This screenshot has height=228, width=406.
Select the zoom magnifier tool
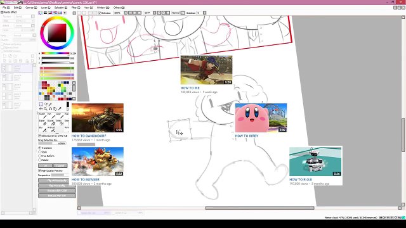coord(46,109)
